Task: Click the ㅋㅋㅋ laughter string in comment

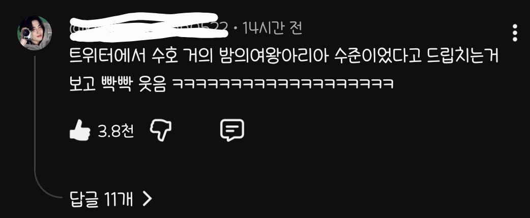Action: 283,84
